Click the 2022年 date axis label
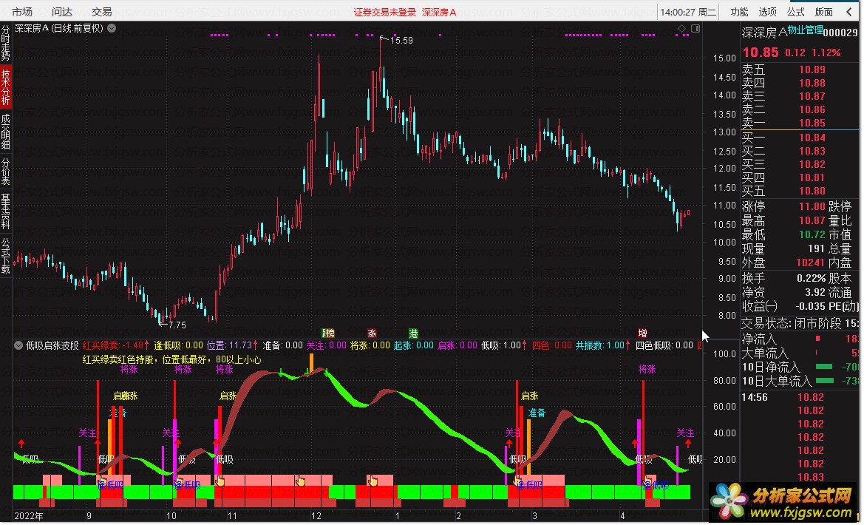 (x=29, y=516)
